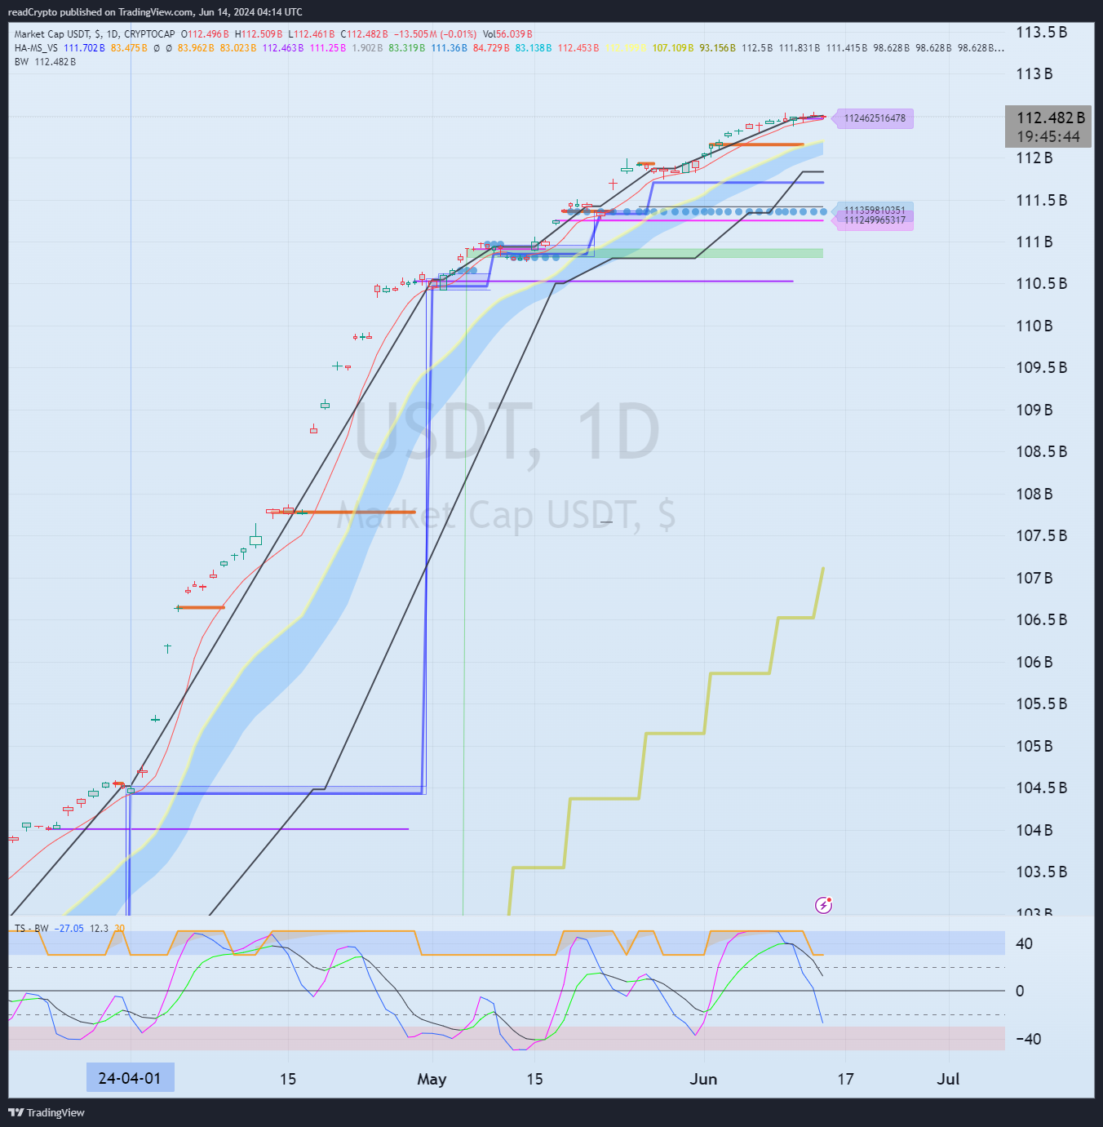The image size is (1103, 1127).
Task: Click the 109 B price axis label
Action: pos(1034,410)
